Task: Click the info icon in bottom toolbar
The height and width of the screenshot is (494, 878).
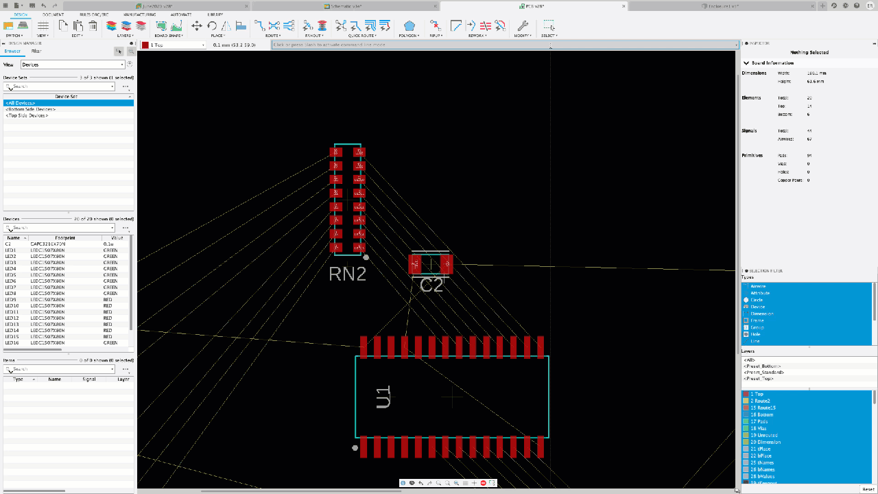Action: pyautogui.click(x=403, y=483)
